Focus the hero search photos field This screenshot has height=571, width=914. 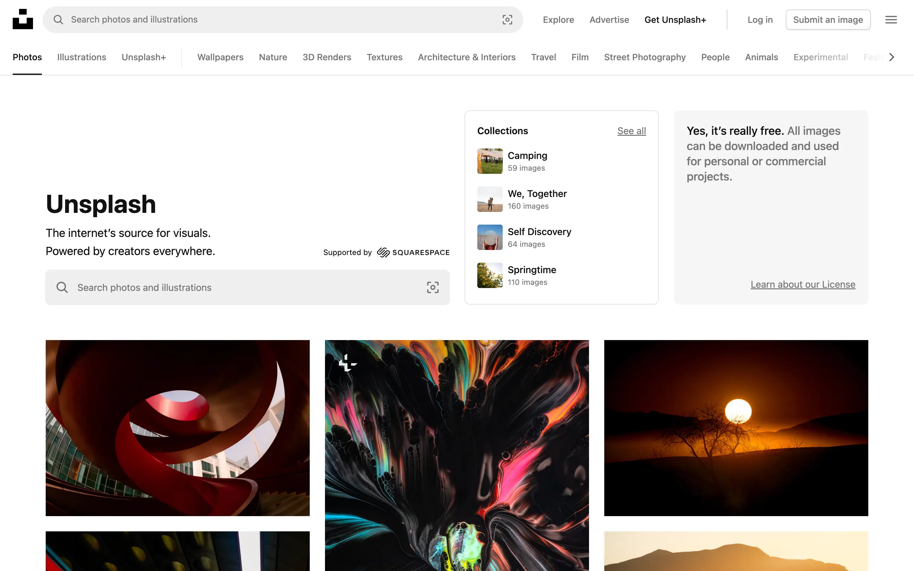248,287
